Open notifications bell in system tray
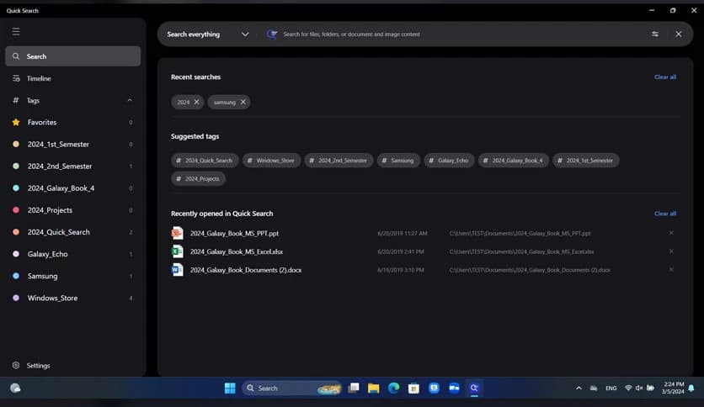This screenshot has height=407, width=704. coord(691,388)
